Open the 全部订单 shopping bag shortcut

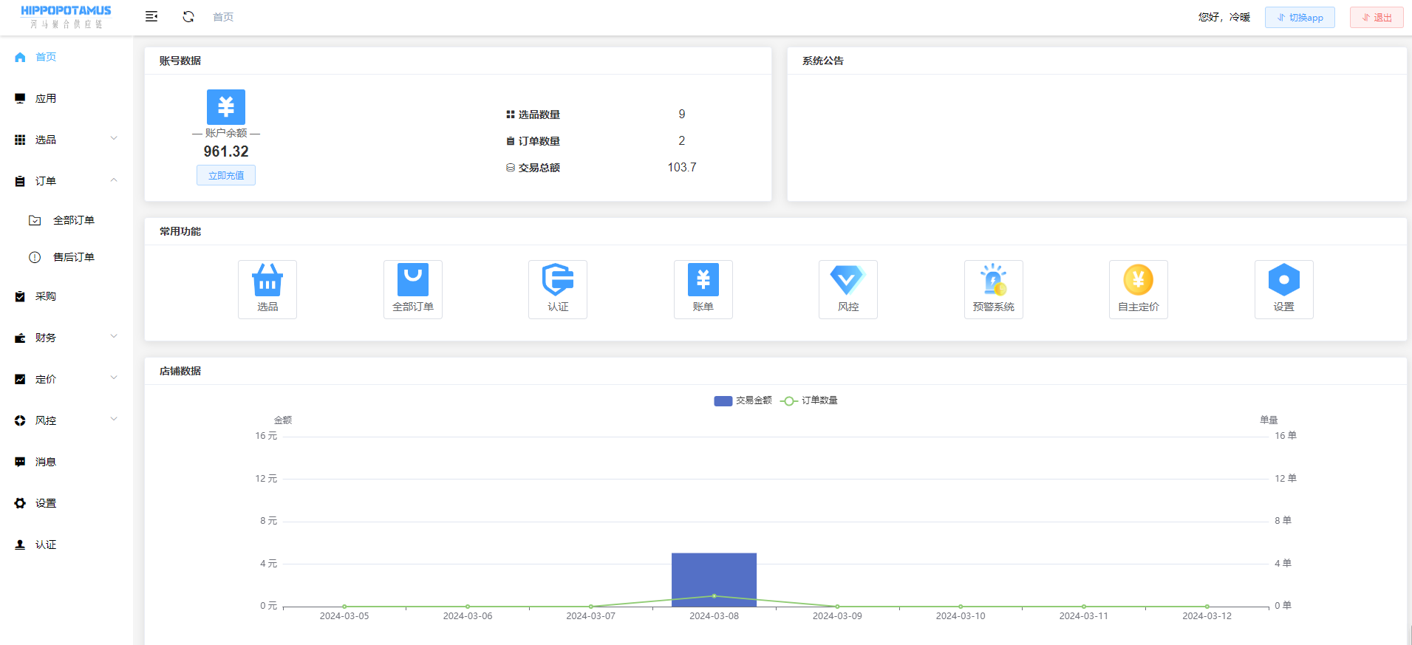(x=413, y=290)
